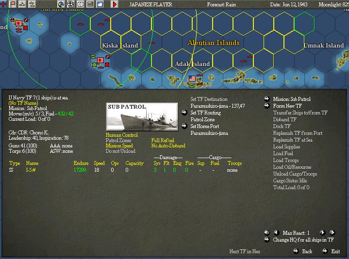
Task: Click Next TF in Hex
Action: (245, 251)
